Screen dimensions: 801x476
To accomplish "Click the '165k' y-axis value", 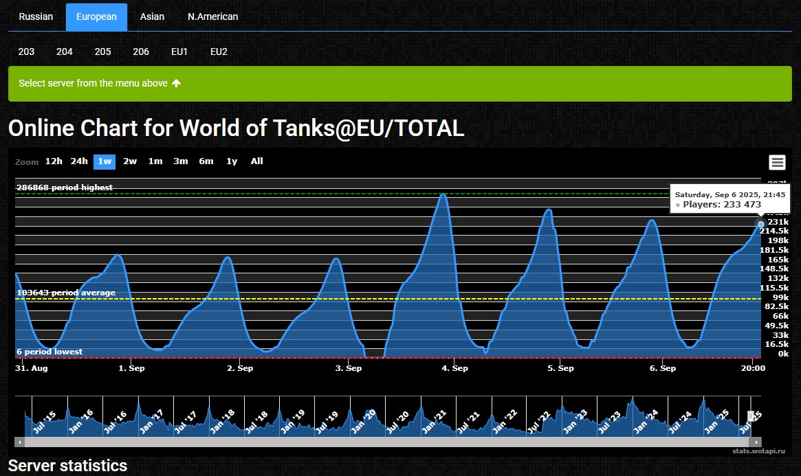I will [x=778, y=259].
